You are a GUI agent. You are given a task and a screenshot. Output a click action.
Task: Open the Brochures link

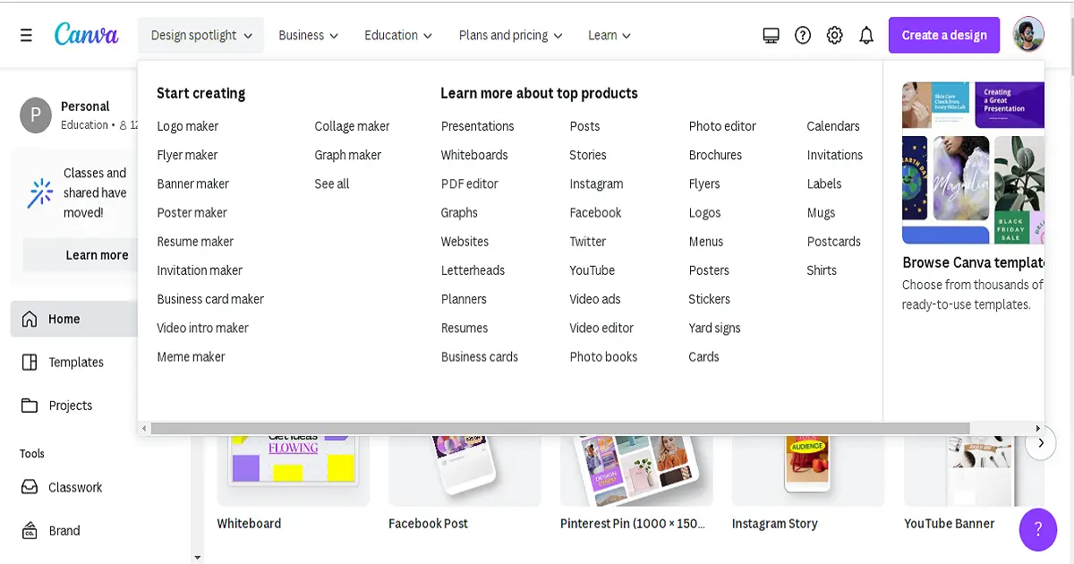(x=716, y=155)
